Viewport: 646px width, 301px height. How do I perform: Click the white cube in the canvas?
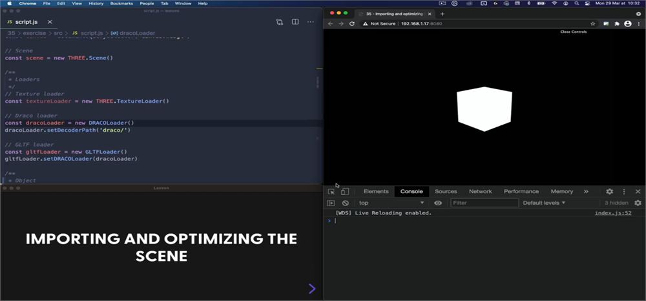(x=484, y=109)
